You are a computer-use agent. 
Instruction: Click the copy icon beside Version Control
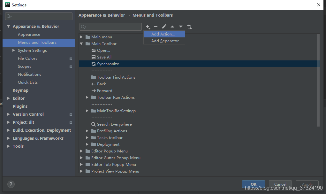tap(71, 114)
